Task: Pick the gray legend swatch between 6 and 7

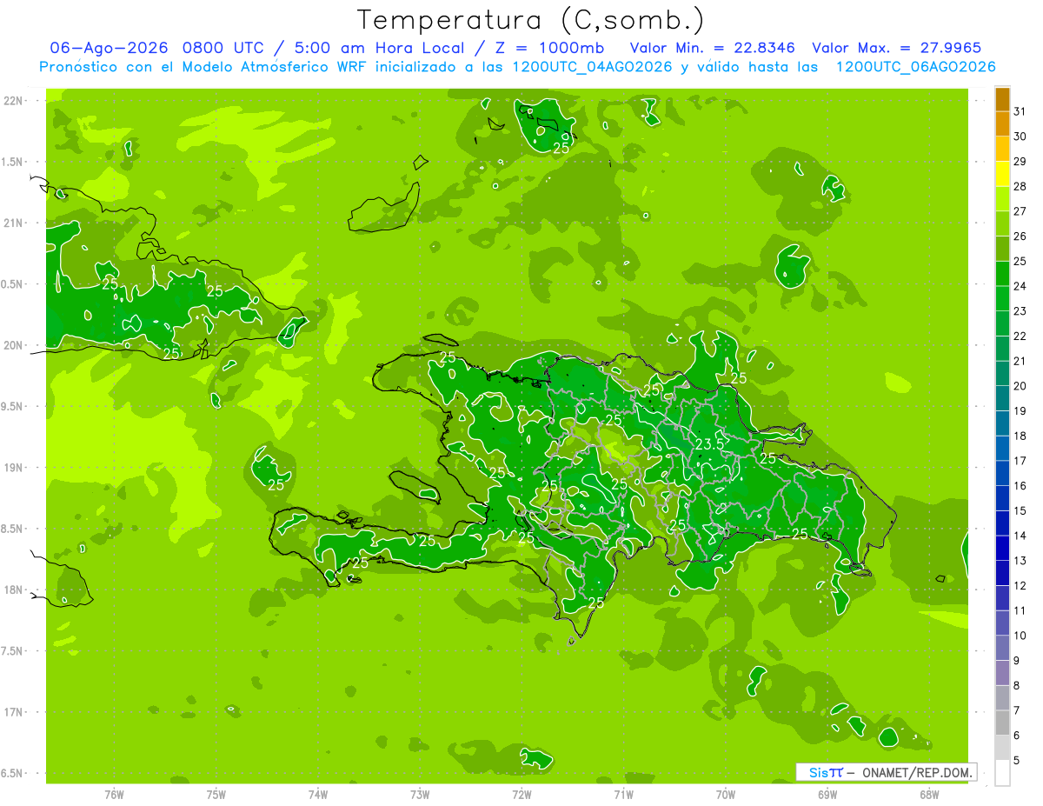Action: coord(1003,723)
